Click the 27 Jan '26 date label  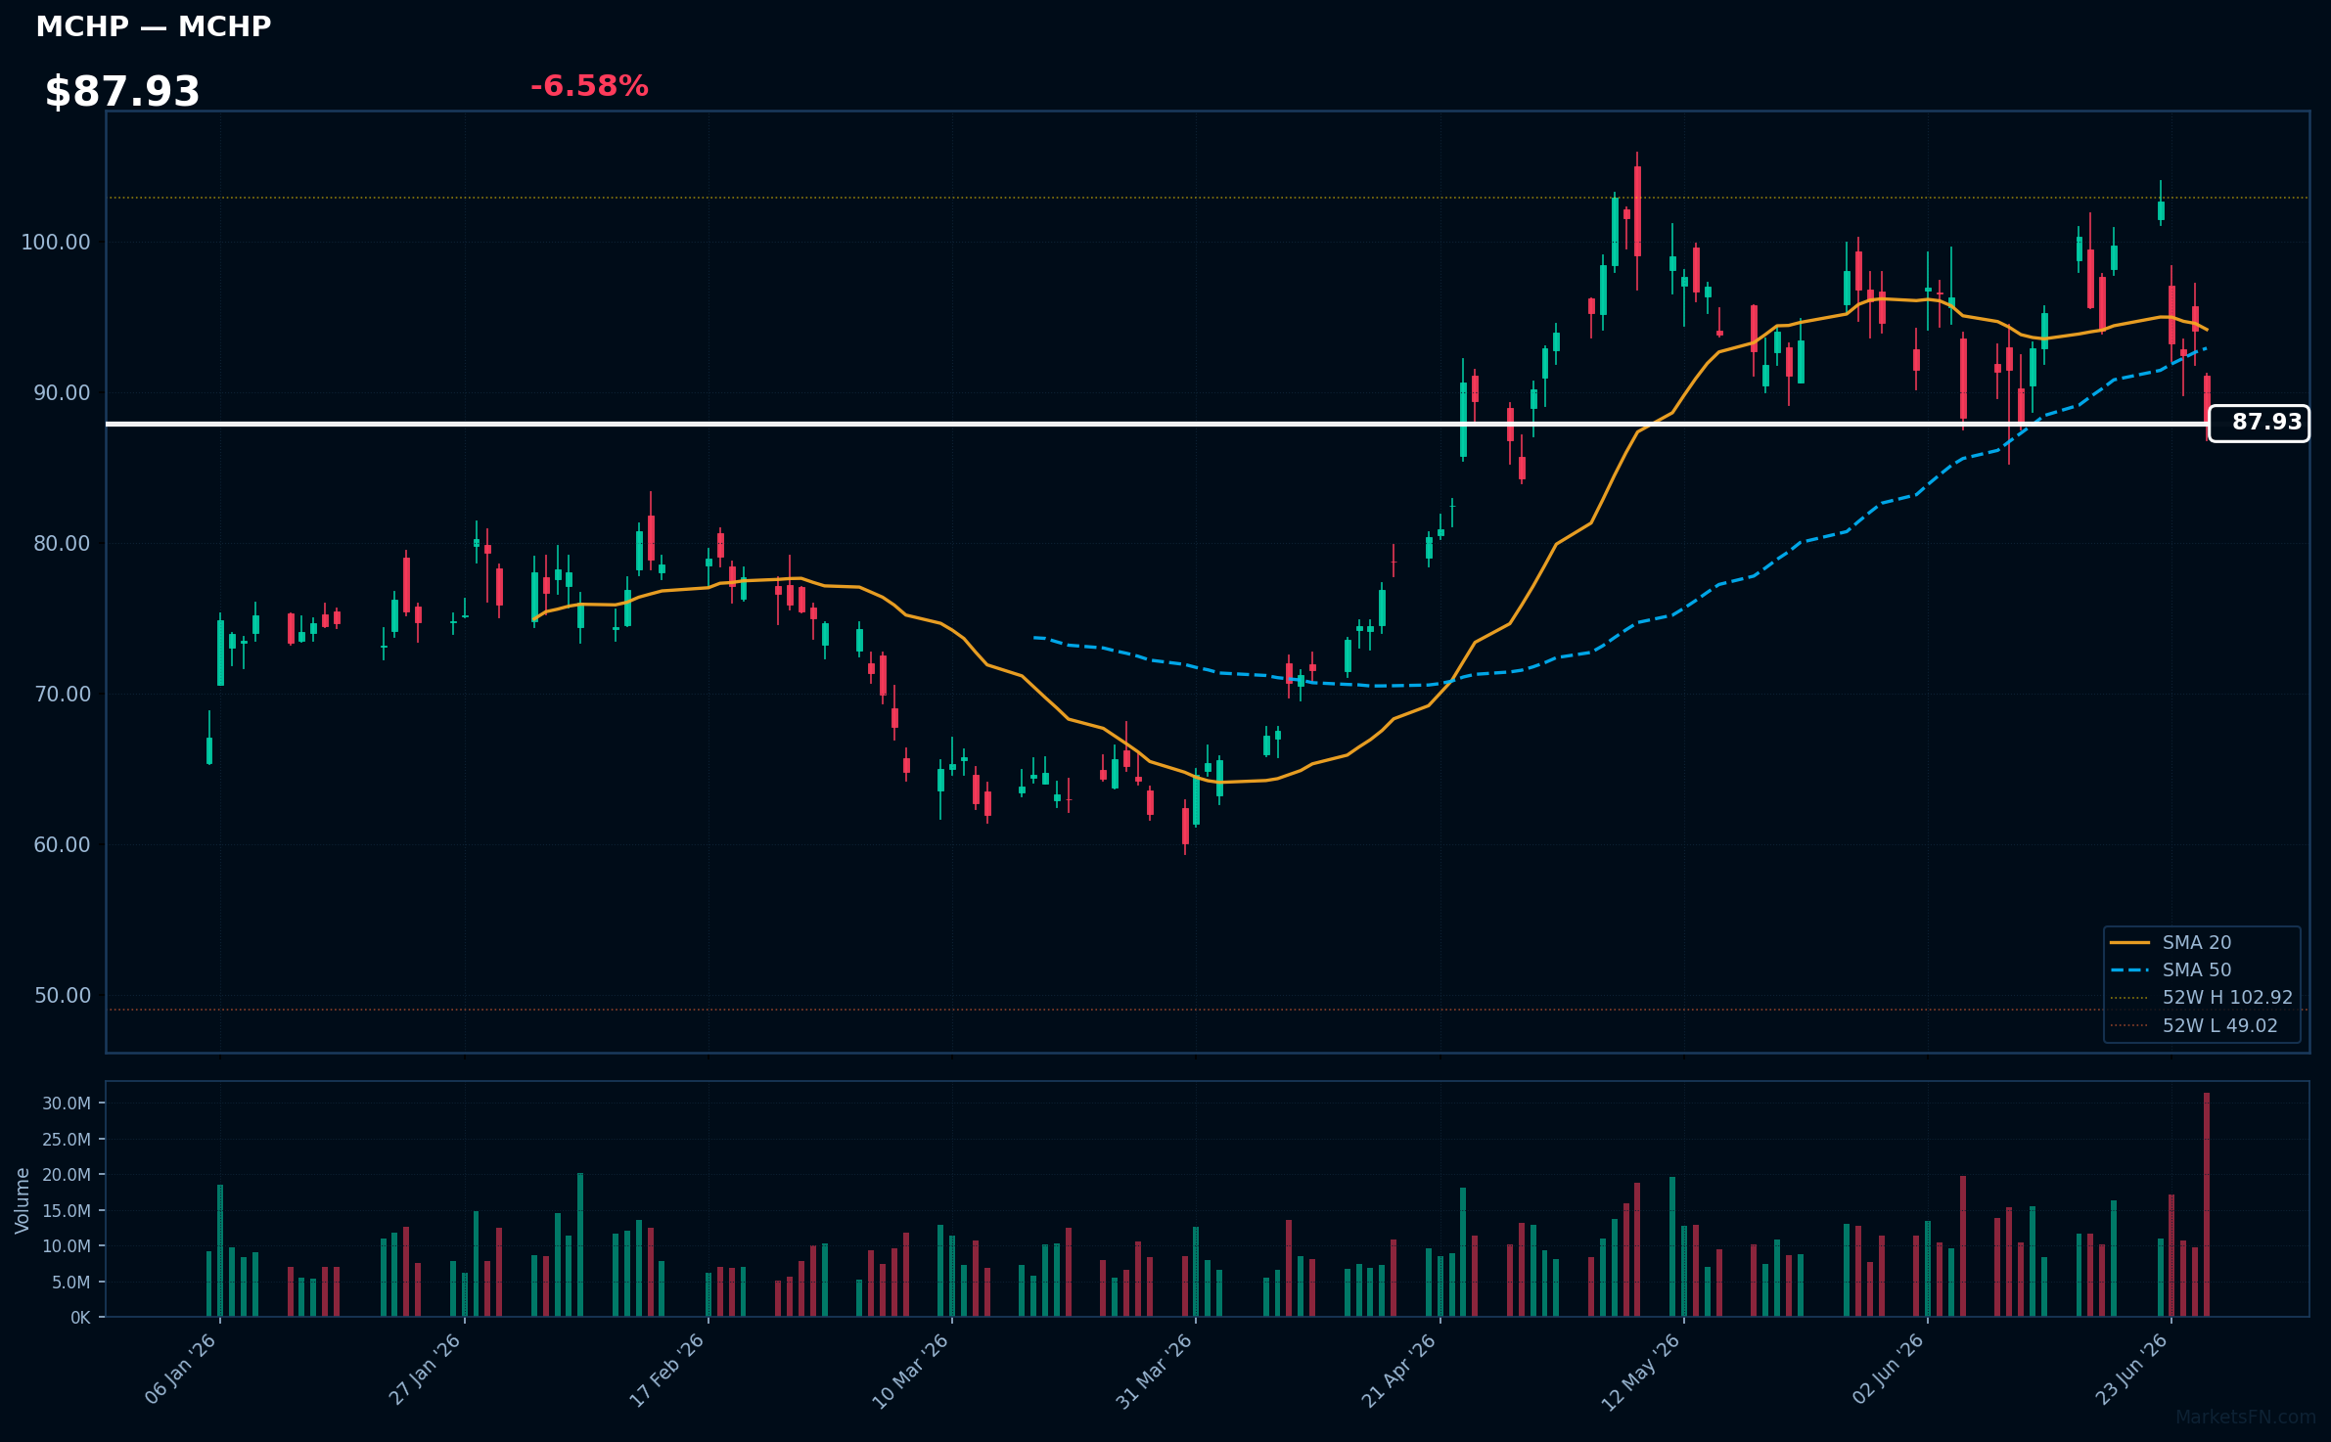click(x=425, y=1370)
